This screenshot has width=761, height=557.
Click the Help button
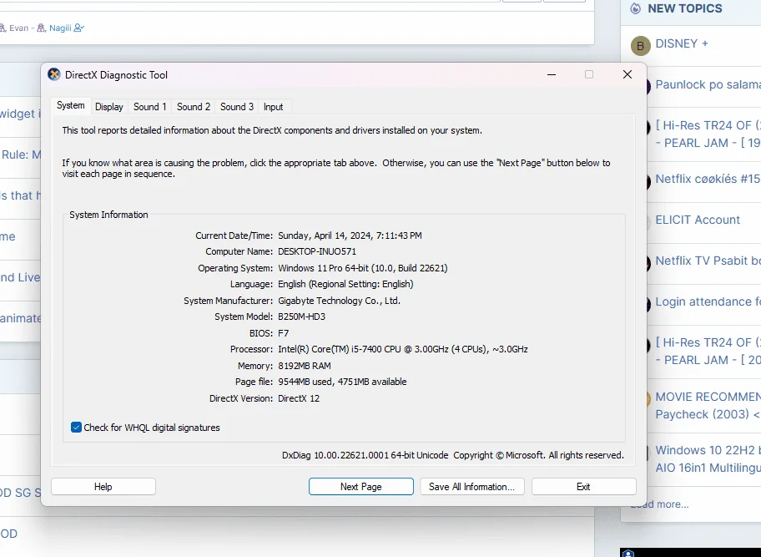click(x=103, y=487)
